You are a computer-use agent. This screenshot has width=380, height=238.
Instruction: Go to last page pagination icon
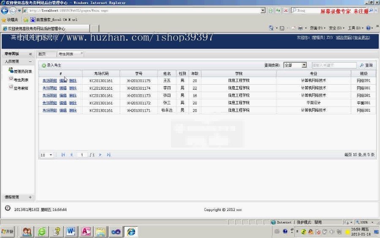[109, 155]
